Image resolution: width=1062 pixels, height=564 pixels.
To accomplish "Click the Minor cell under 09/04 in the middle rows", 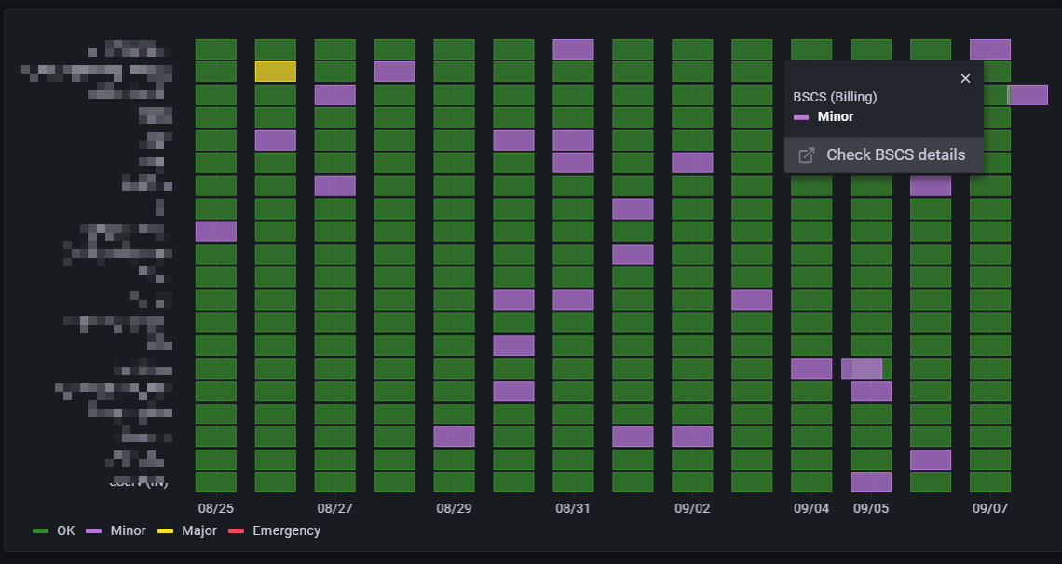I will 812,369.
